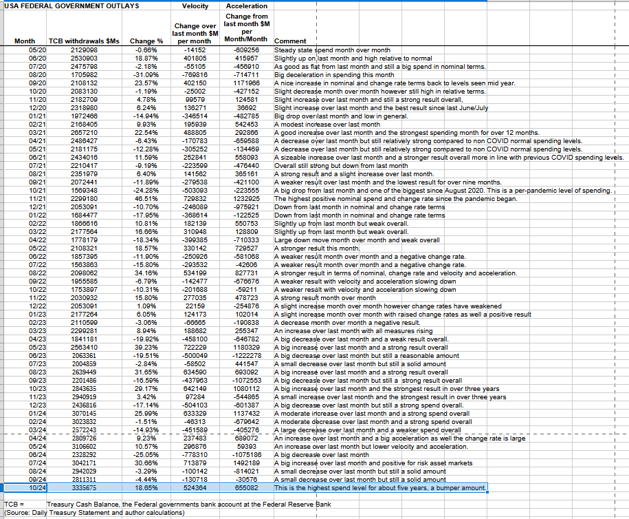
Task: Click withdrawals value 2940919
Action: click(84, 397)
